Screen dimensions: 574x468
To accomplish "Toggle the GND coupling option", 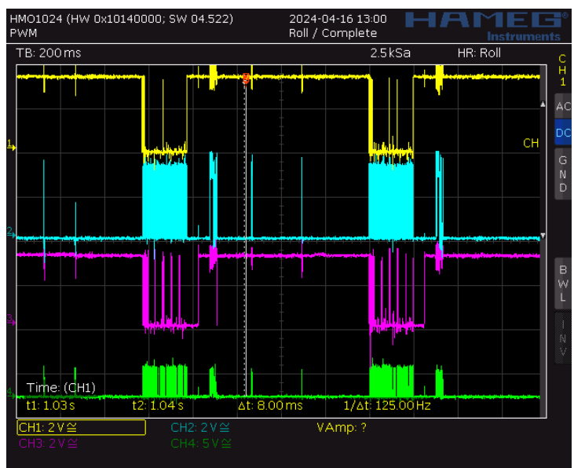I will [562, 174].
